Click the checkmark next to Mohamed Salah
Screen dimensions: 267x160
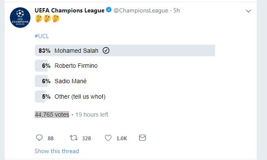[x=106, y=51]
